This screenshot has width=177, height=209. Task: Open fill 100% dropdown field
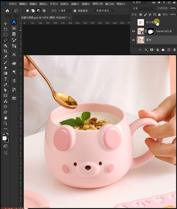(x=173, y=15)
